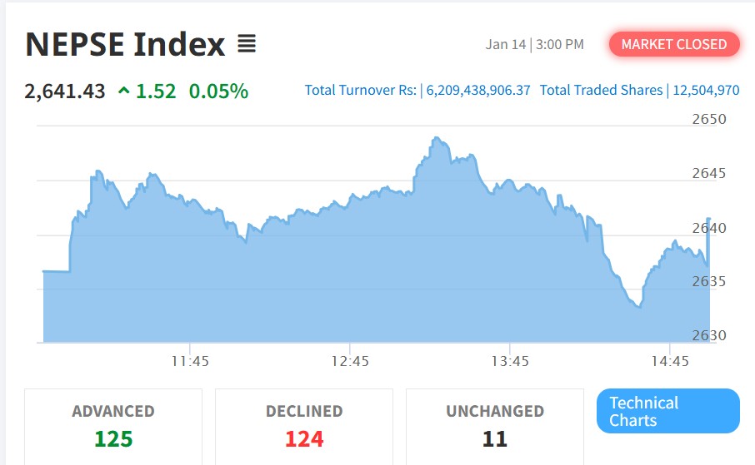
Task: Click the 12:45 time axis label
Action: (x=350, y=362)
